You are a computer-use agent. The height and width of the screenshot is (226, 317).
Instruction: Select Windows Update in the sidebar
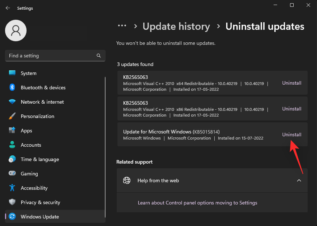click(39, 217)
